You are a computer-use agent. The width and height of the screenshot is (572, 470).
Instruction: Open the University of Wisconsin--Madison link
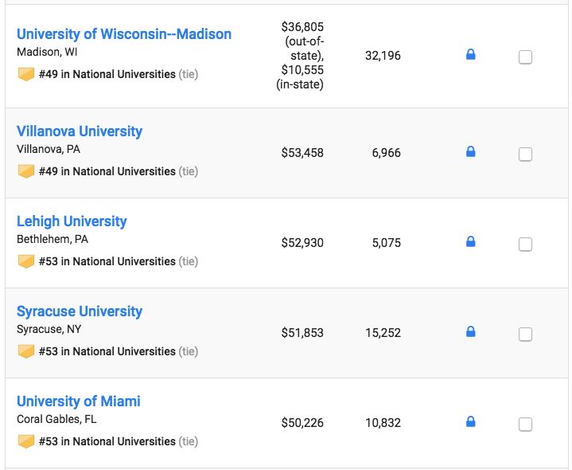pos(124,34)
